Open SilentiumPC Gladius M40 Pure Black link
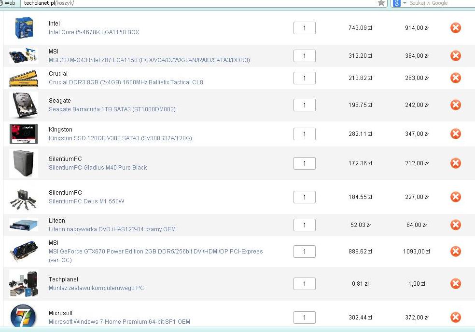This screenshot has width=475, height=332. 98,168
